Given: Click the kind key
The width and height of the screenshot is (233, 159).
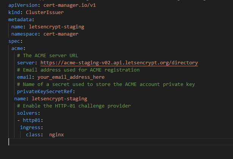Looking at the screenshot, I should pos(14,12).
